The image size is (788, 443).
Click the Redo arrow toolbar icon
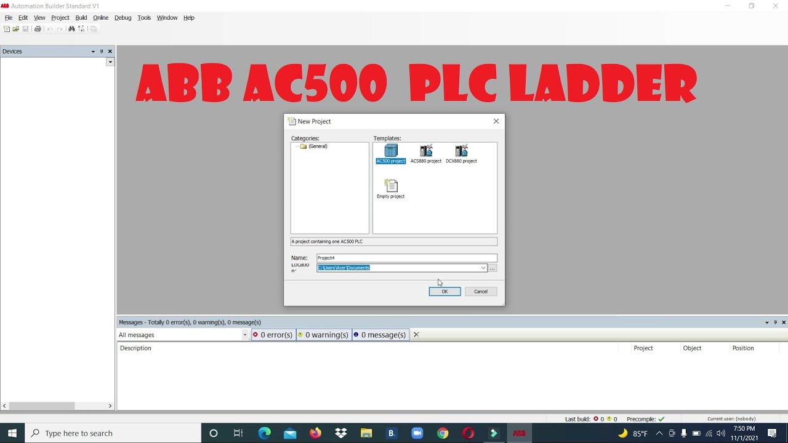coord(60,29)
